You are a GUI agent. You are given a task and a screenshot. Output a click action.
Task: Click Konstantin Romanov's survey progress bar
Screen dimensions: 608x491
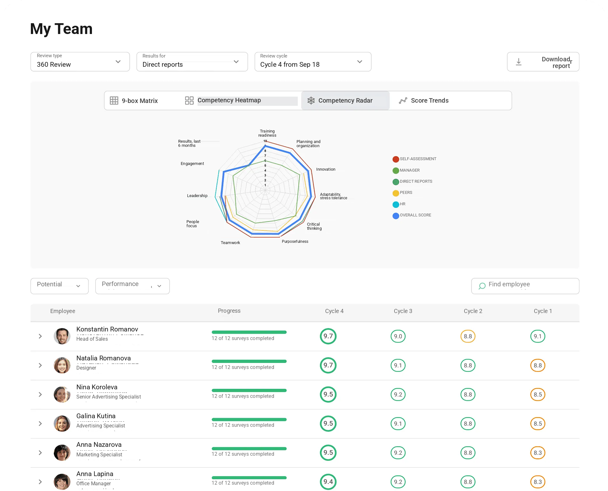(249, 332)
